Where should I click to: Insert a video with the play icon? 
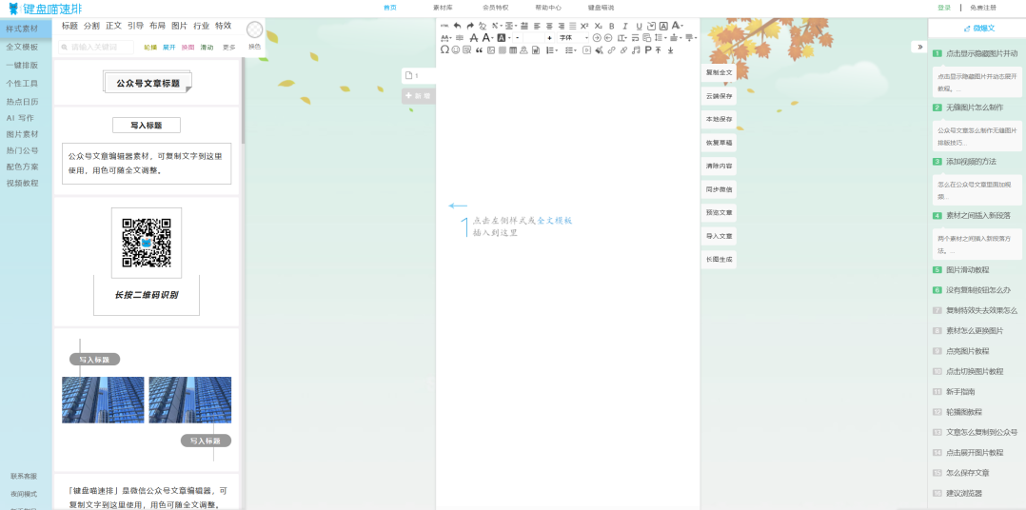coord(586,49)
